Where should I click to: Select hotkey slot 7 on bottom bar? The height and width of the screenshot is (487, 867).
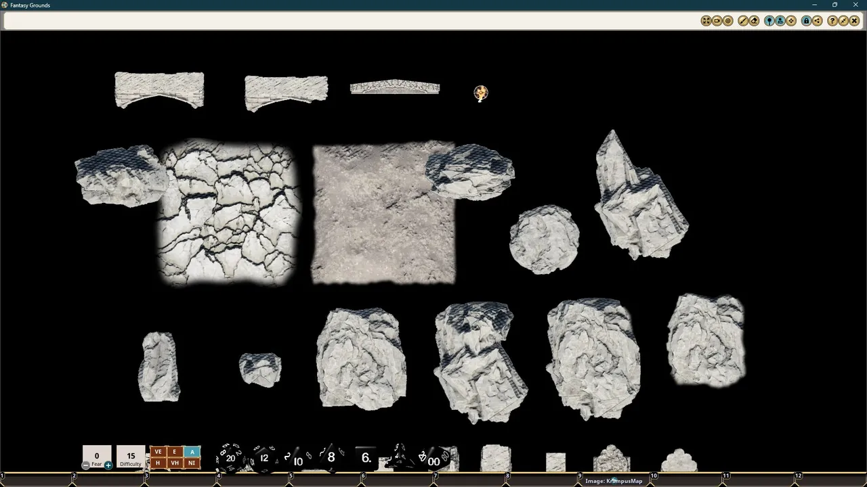pos(470,479)
